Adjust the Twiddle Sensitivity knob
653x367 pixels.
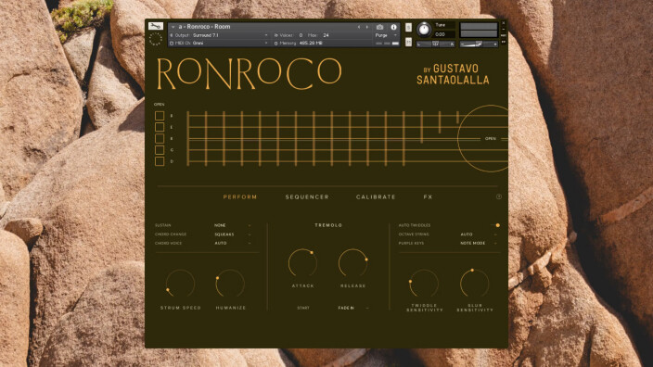click(x=424, y=284)
